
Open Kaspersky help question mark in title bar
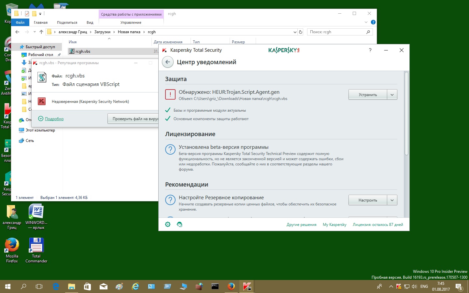tap(370, 50)
